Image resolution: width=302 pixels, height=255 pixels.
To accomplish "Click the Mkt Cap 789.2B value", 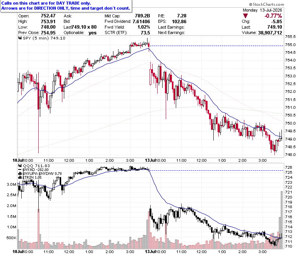I will [142, 16].
